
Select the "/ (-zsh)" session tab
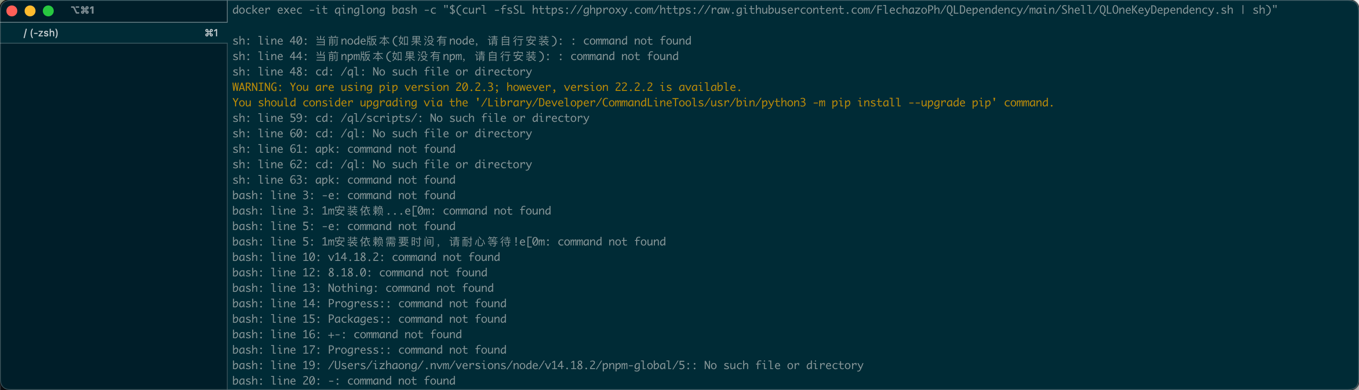pyautogui.click(x=41, y=33)
